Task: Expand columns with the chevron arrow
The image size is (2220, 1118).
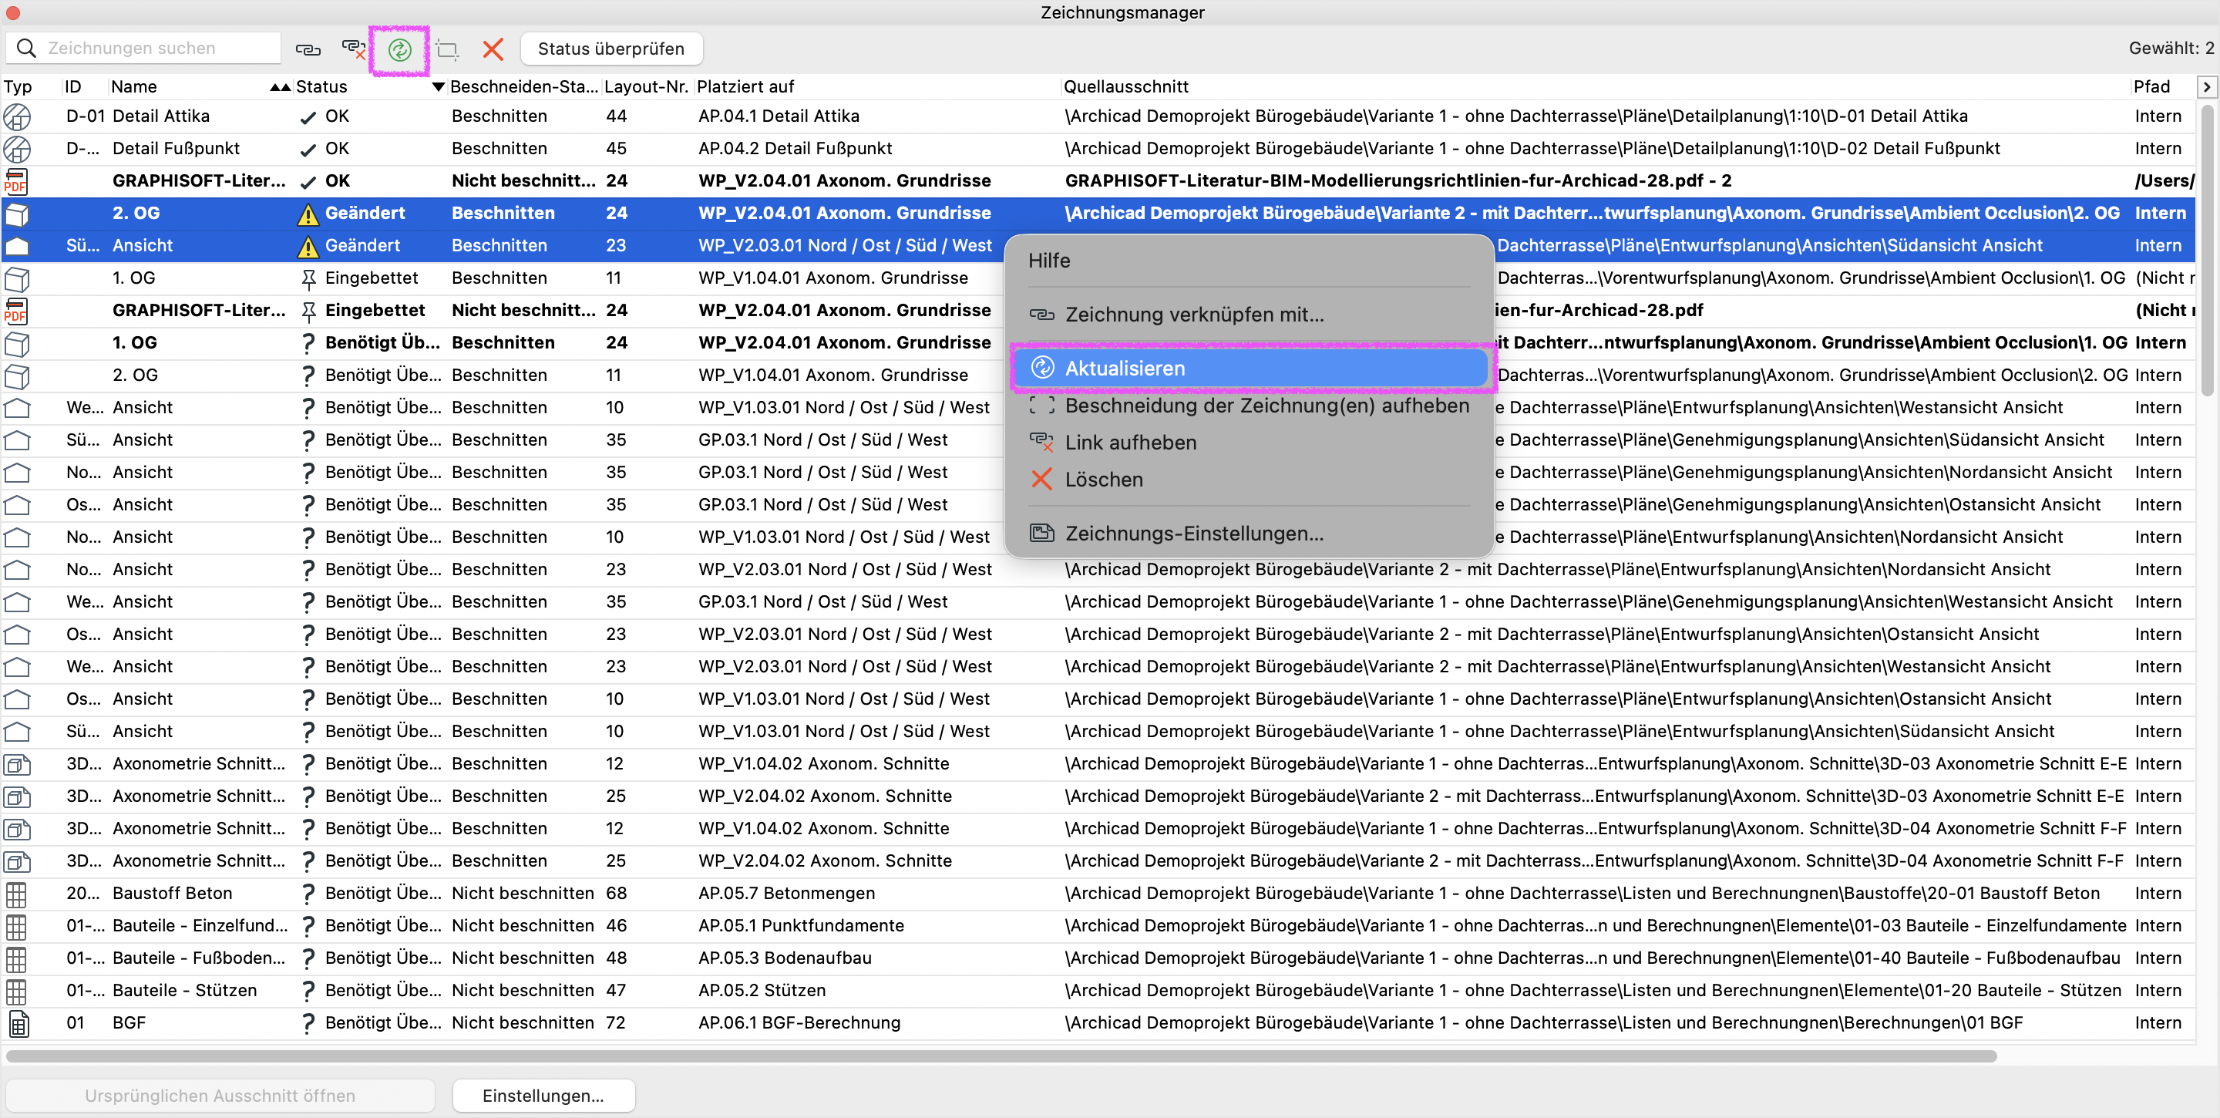Action: point(2207,86)
